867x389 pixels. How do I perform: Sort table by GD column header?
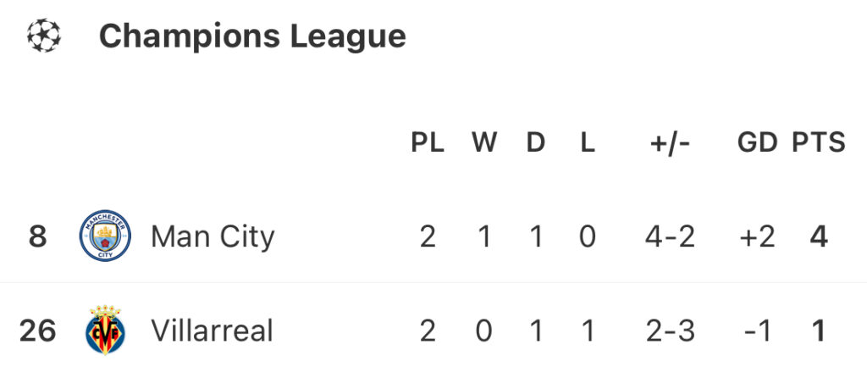click(x=757, y=142)
